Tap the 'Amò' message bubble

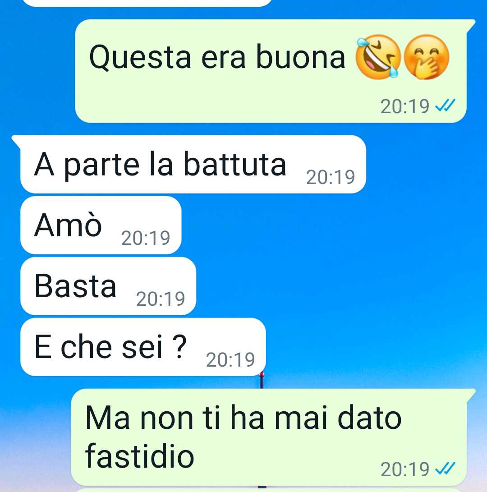pos(101,225)
